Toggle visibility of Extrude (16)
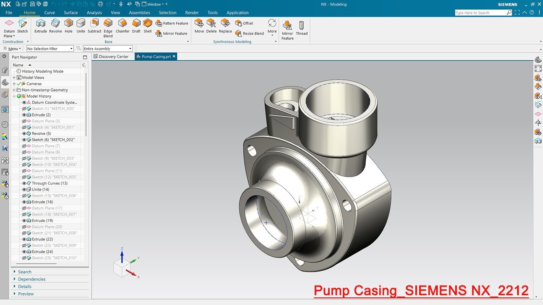Screen dimensions: 543x305 click(x=24, y=202)
